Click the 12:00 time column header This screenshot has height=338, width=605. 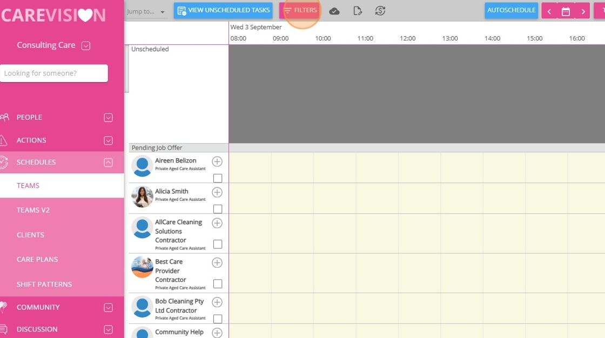click(x=407, y=38)
